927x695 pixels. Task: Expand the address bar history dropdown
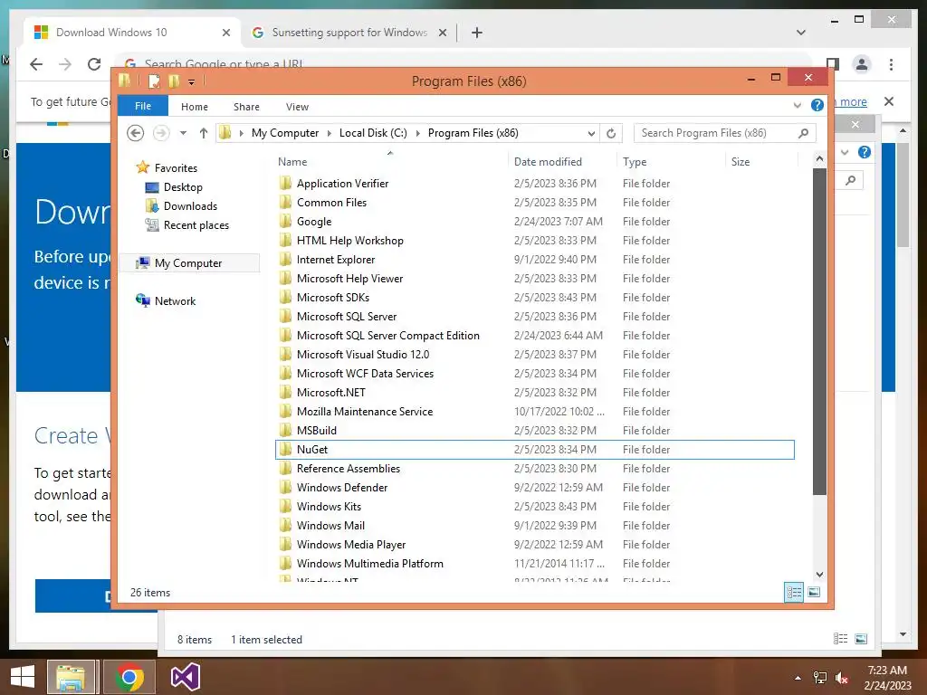(590, 134)
